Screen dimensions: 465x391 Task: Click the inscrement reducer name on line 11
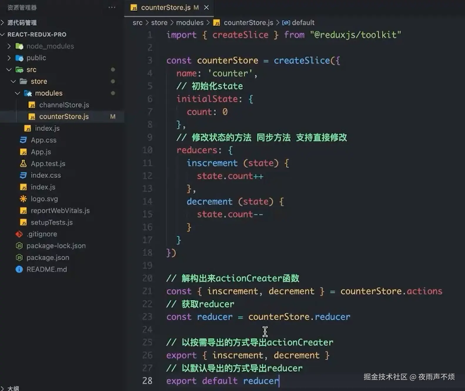[212, 163]
